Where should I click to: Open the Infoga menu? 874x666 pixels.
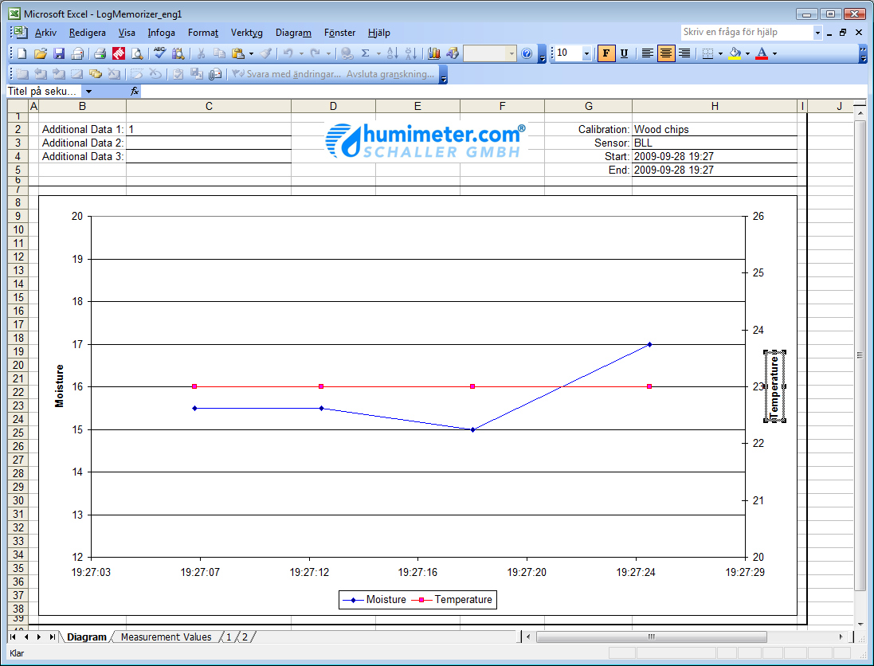coord(161,33)
